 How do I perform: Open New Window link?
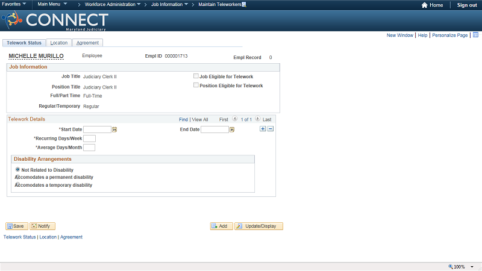pyautogui.click(x=399, y=36)
